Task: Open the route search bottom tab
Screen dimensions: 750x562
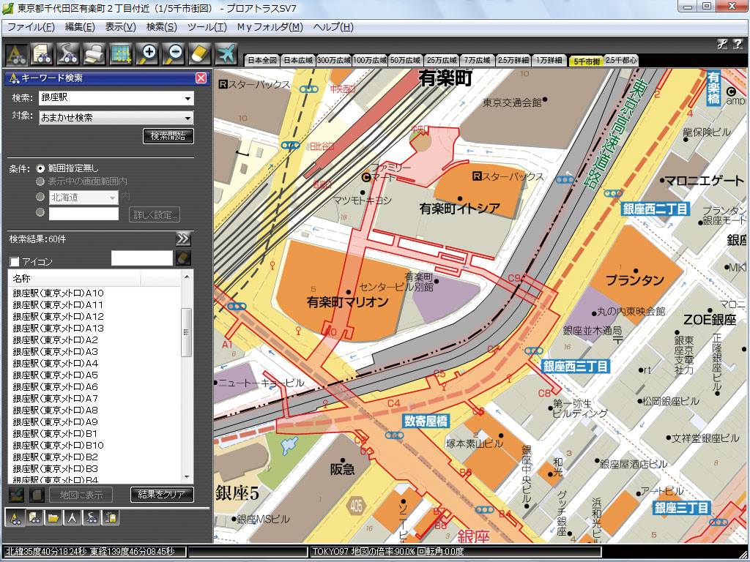Action: pos(92,517)
